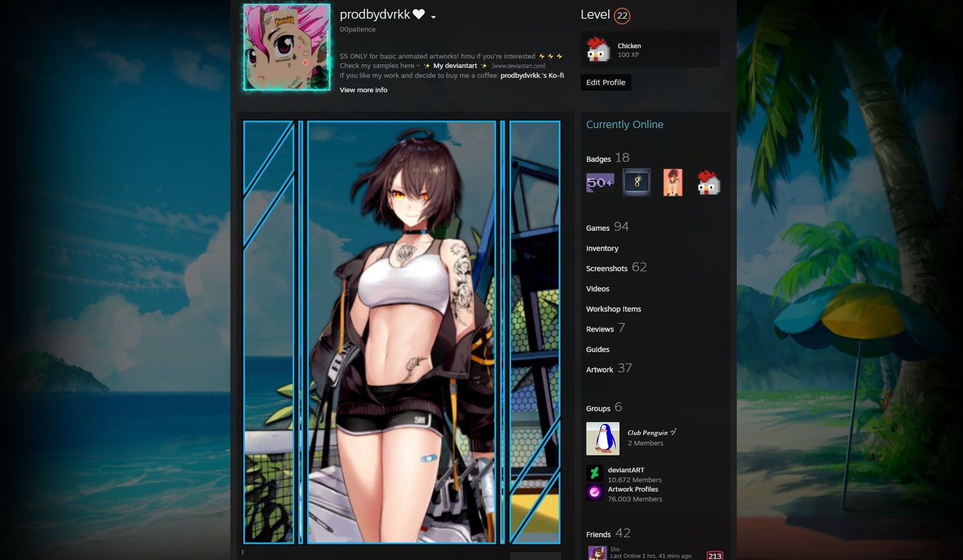963x560 pixels.
Task: Open the Groups 6 link
Action: point(604,407)
